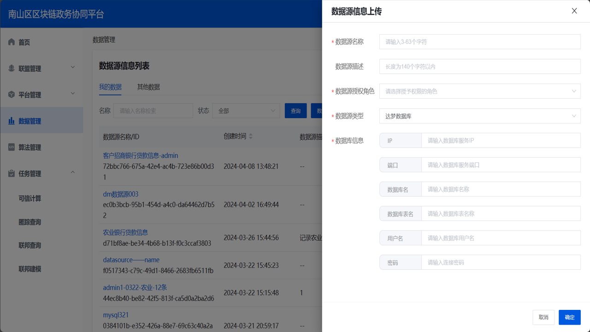Open the dm数据源003 data source link
Screen dimensions: 590x332
coord(121,194)
